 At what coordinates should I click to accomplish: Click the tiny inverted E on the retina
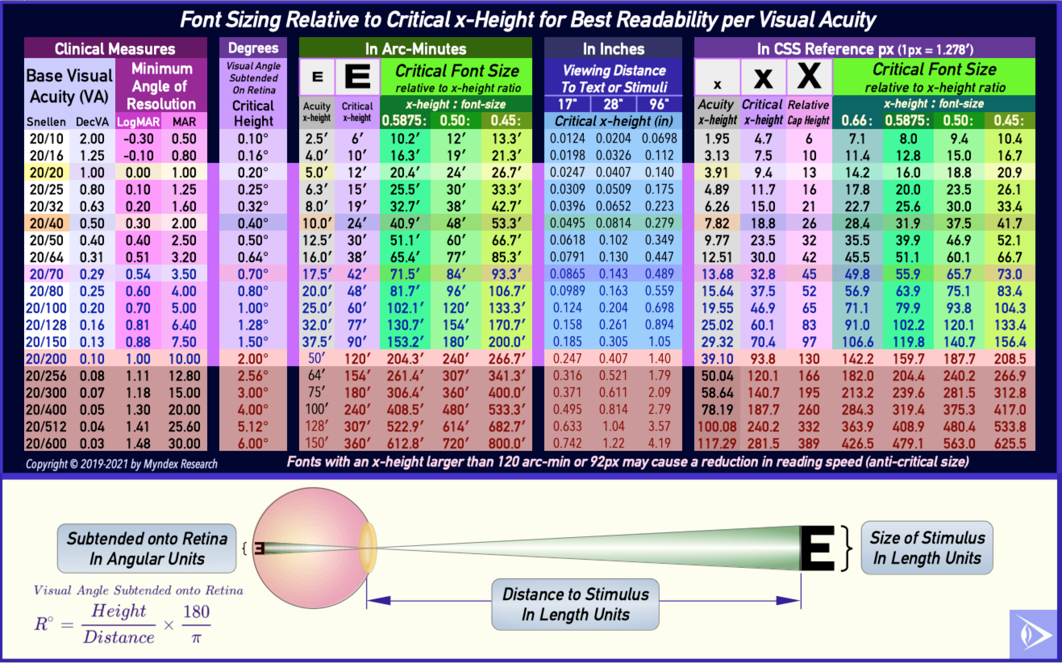260,548
